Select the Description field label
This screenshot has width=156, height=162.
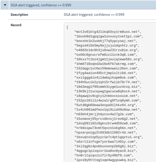click(19, 15)
